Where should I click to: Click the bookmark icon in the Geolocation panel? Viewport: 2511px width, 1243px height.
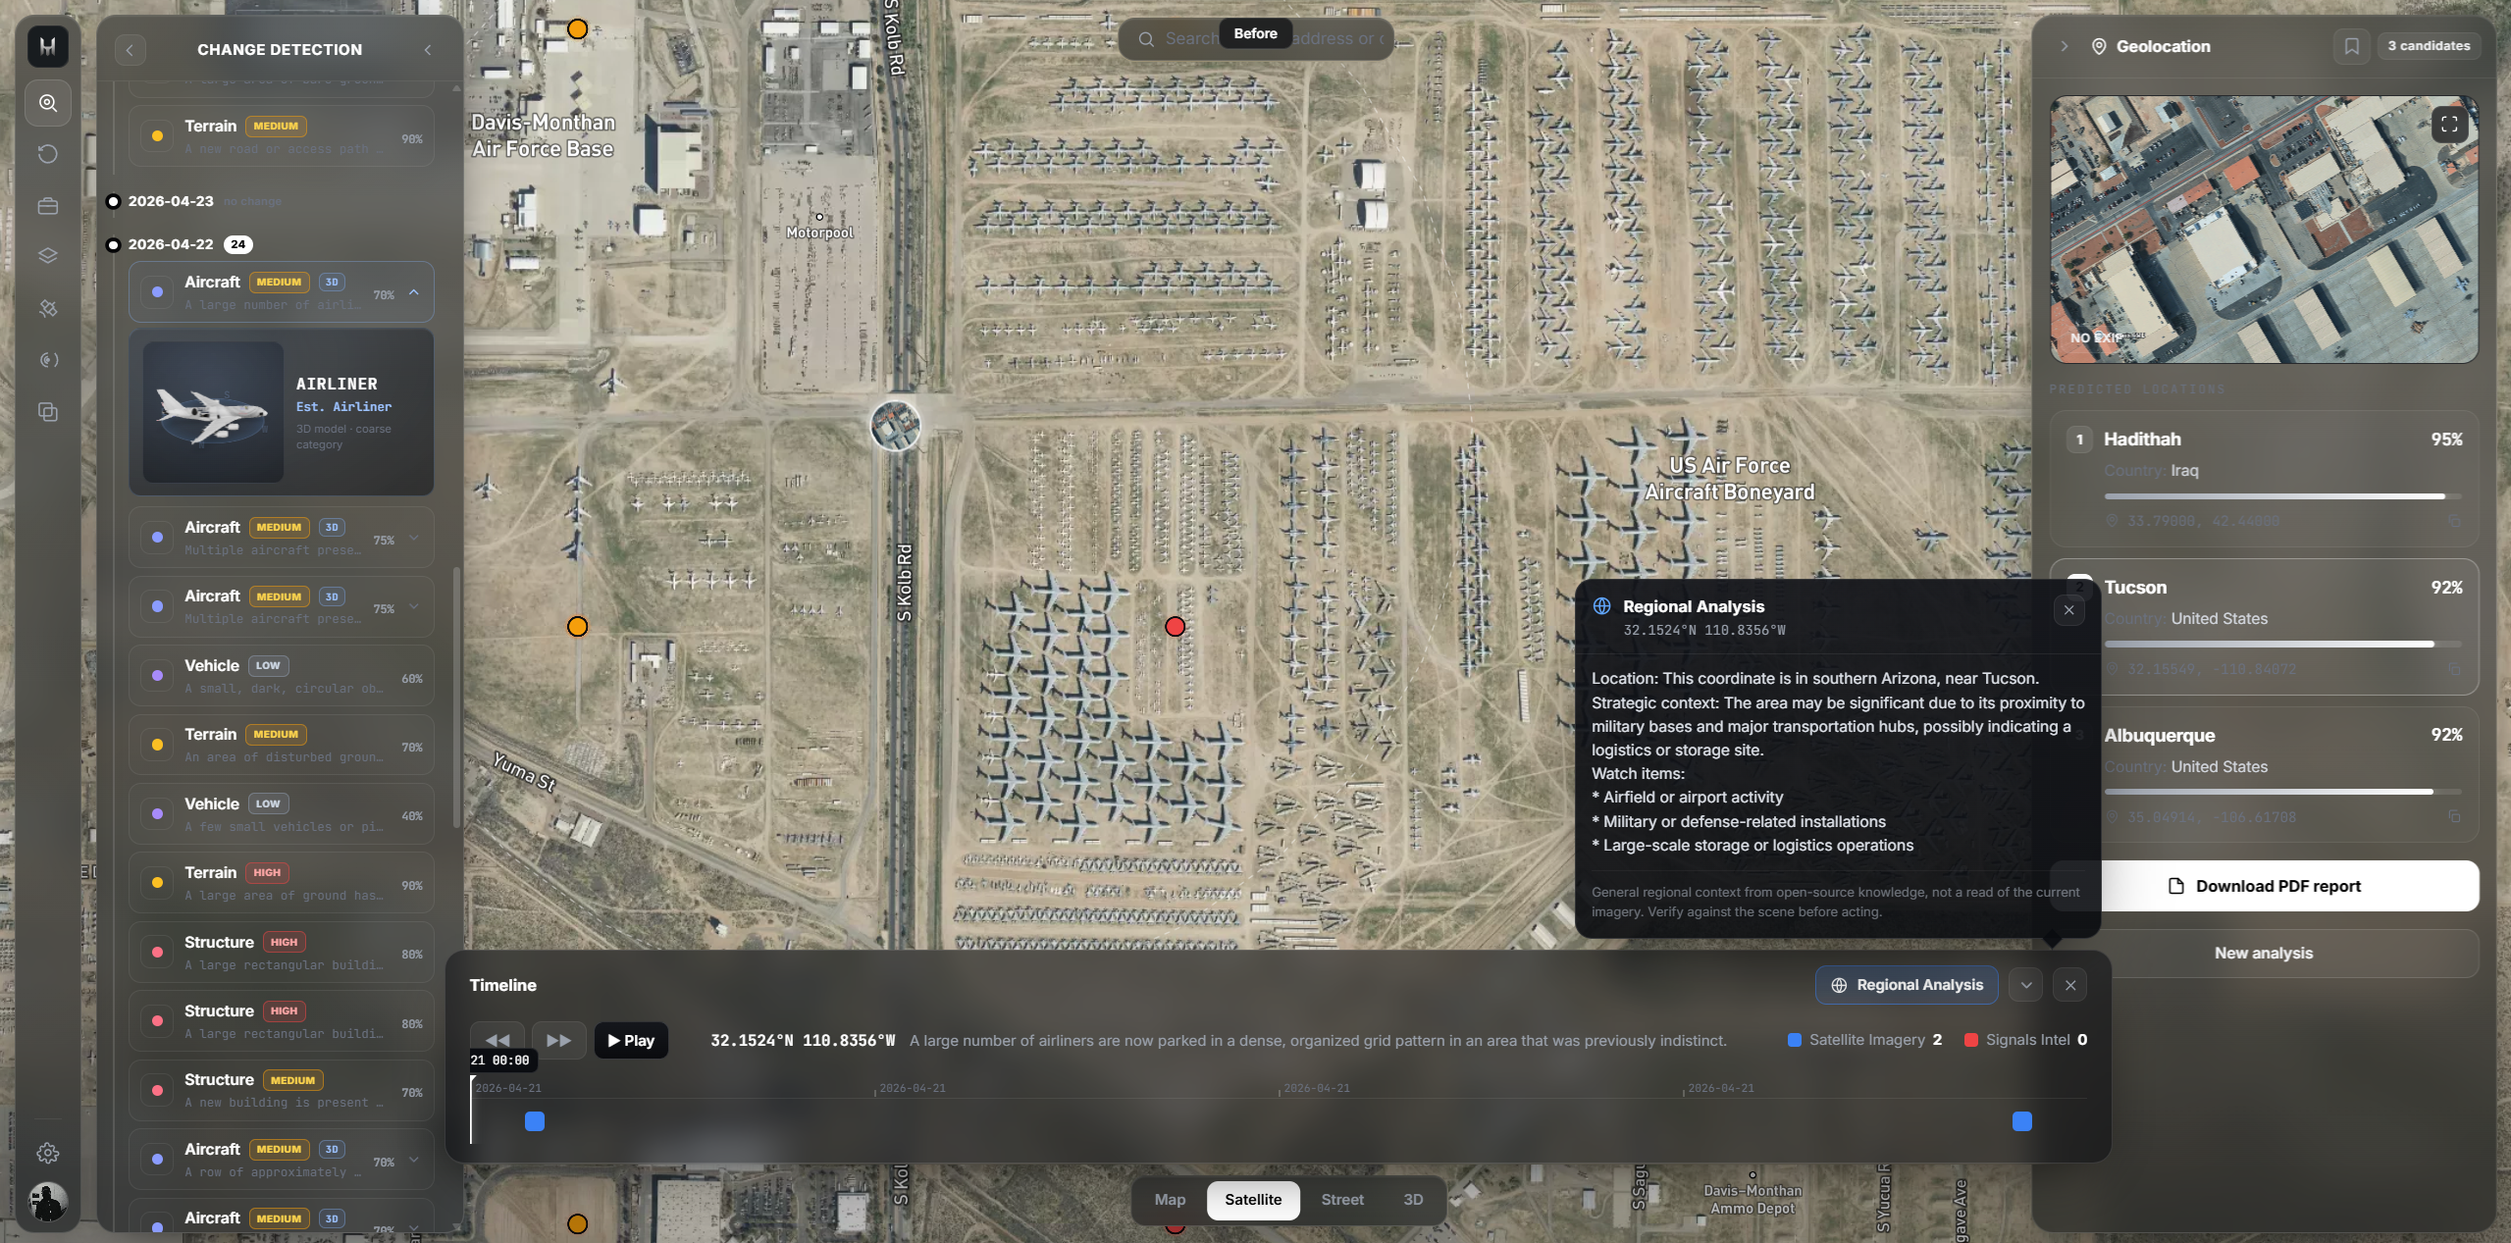pyautogui.click(x=2351, y=46)
